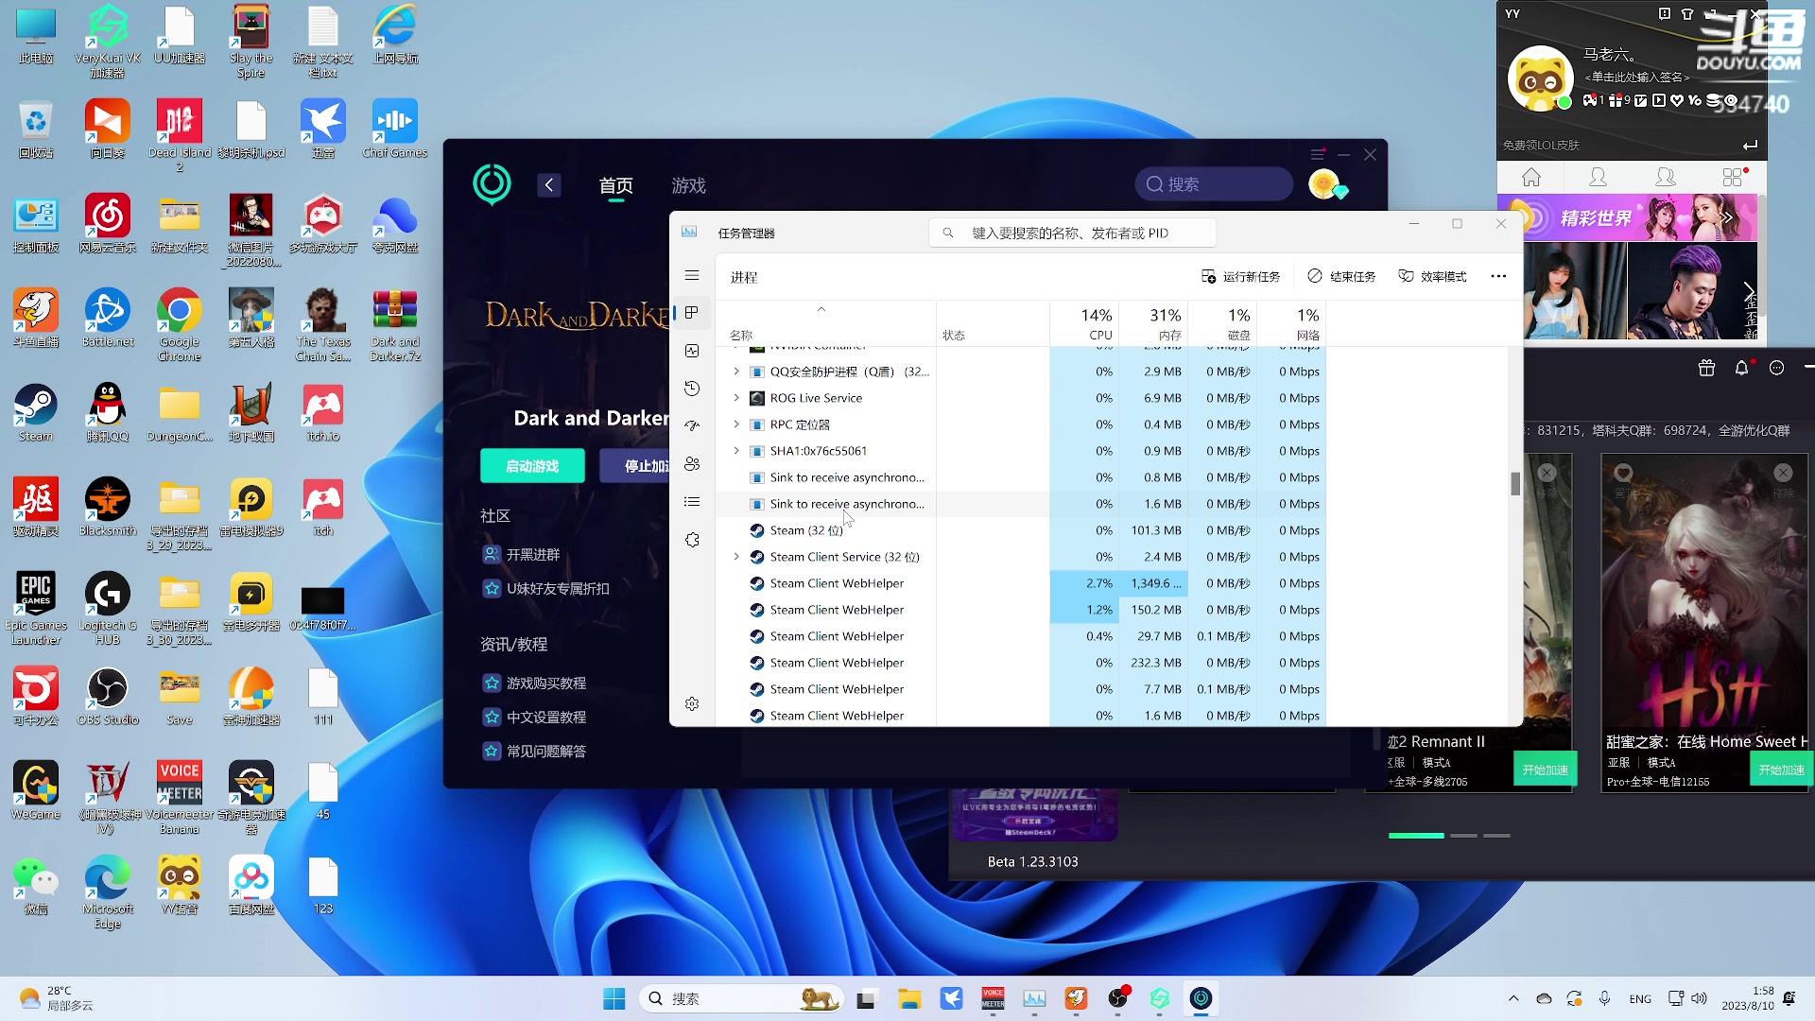Open File Explorer from taskbar
The image size is (1815, 1021).
[x=909, y=999]
